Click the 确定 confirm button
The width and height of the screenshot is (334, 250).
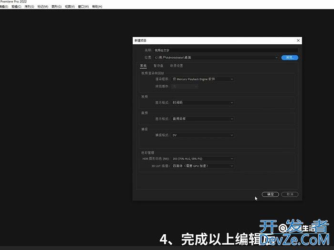(x=271, y=194)
